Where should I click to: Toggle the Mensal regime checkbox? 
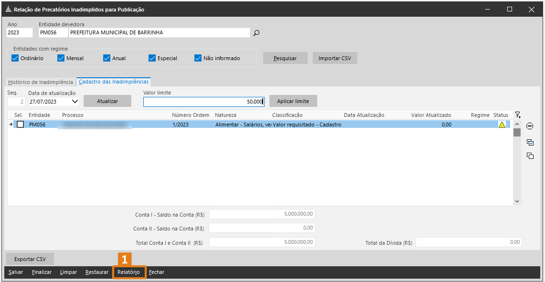click(x=61, y=58)
